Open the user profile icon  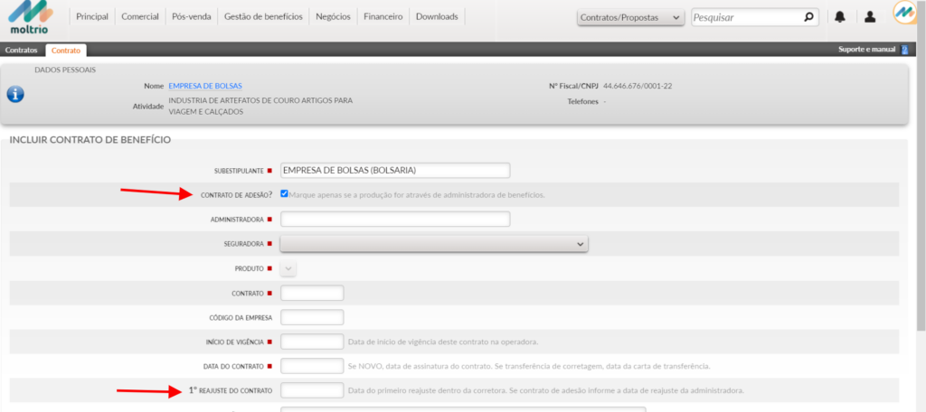point(870,17)
